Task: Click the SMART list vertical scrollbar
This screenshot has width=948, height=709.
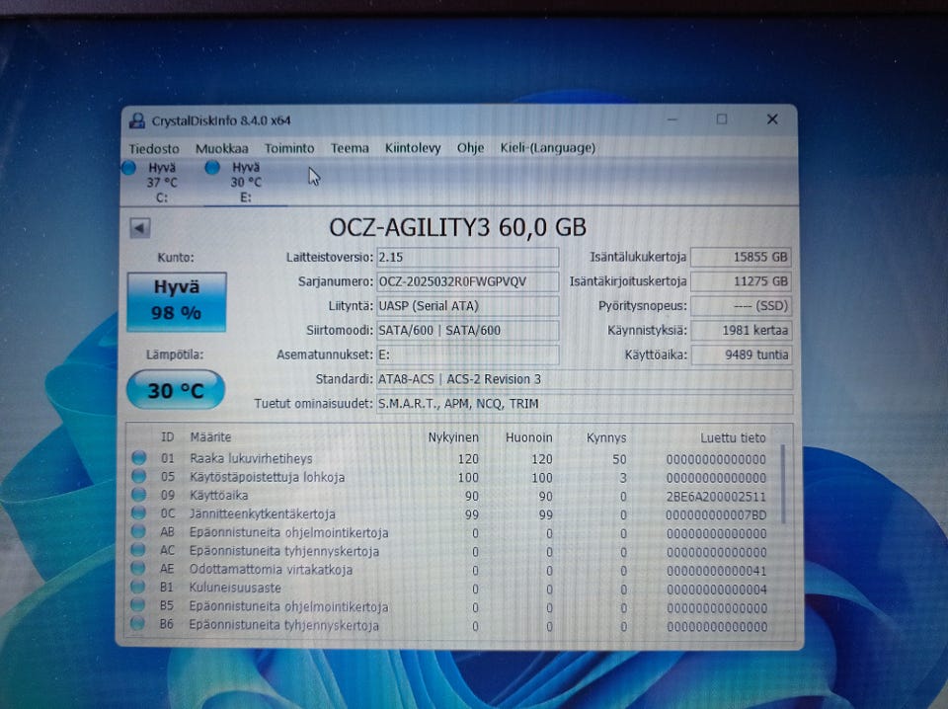Action: pyautogui.click(x=783, y=484)
